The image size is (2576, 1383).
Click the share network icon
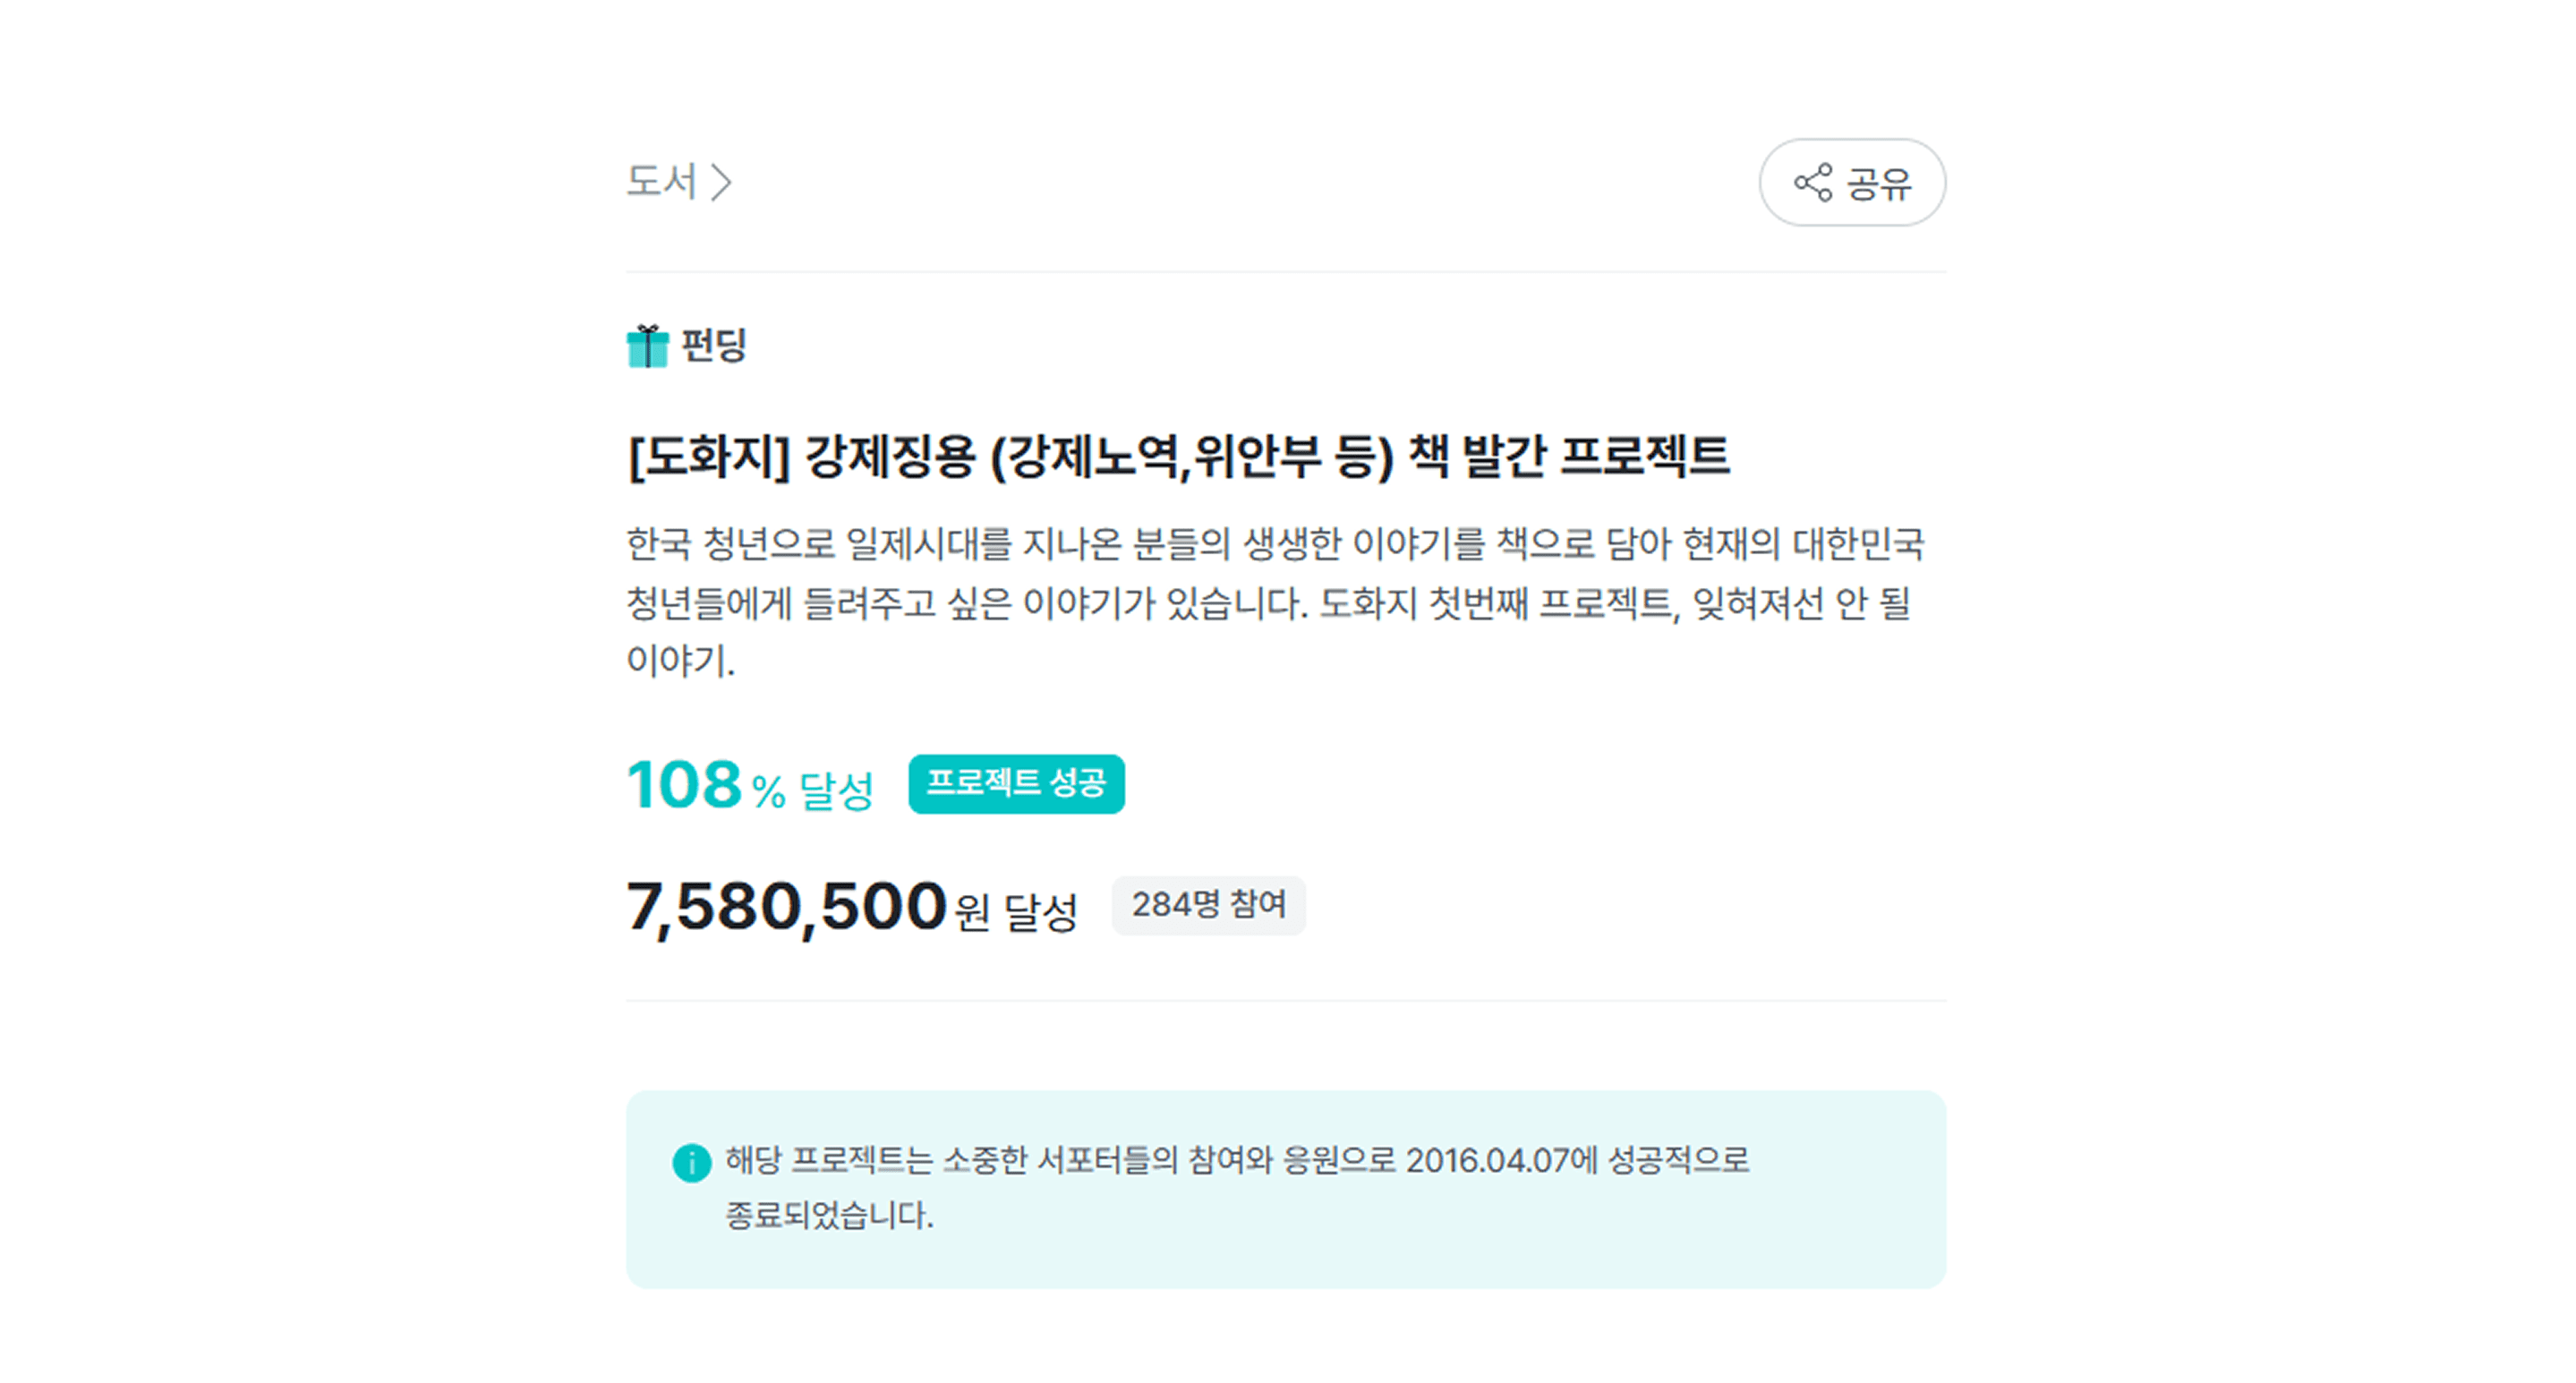pyautogui.click(x=1813, y=183)
